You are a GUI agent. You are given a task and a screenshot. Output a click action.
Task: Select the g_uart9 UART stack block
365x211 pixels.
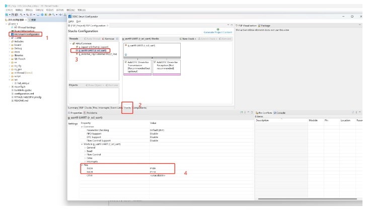pos(152,50)
